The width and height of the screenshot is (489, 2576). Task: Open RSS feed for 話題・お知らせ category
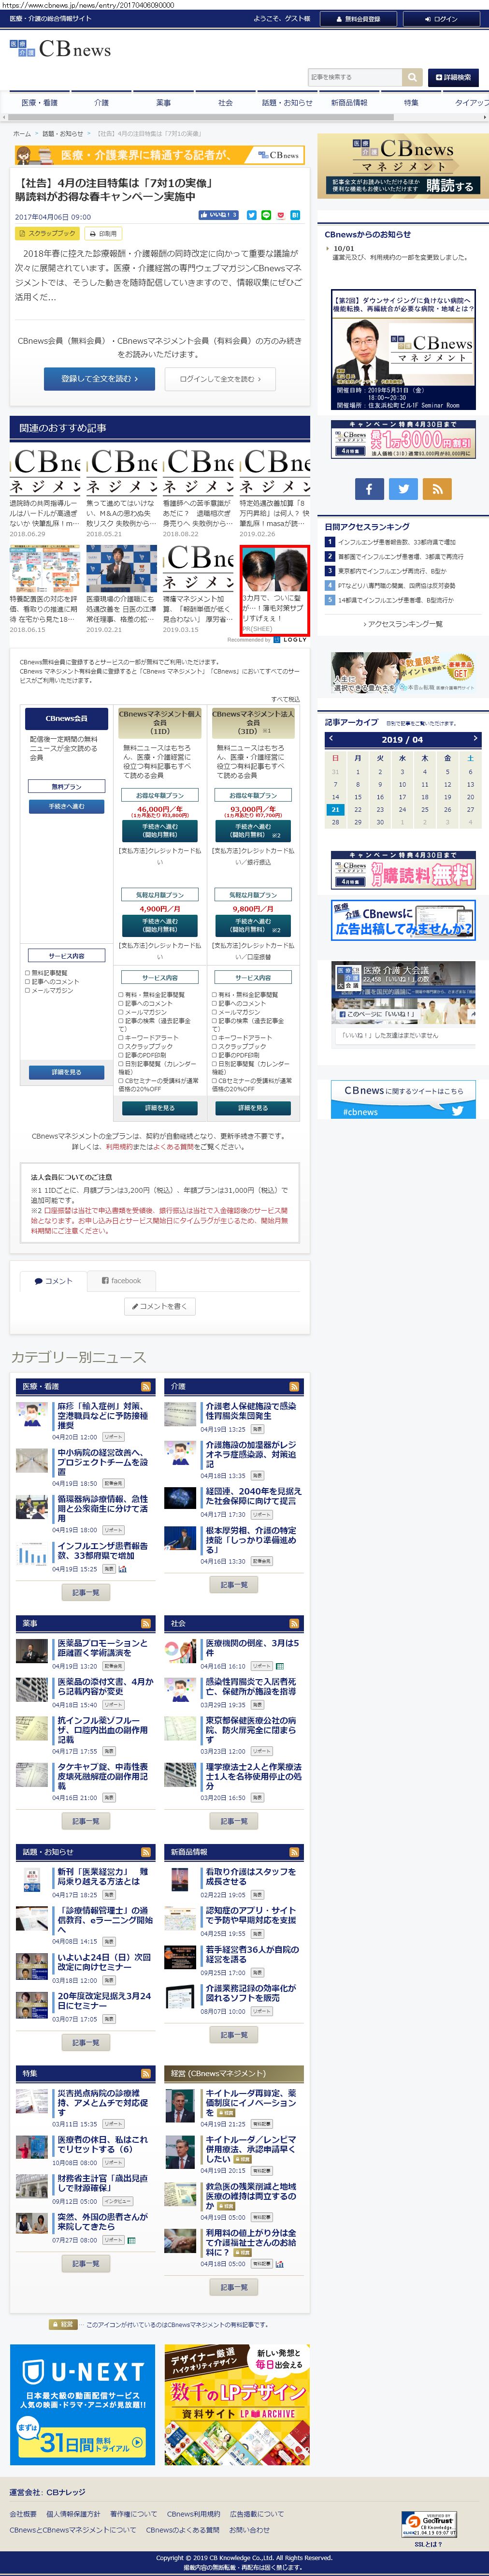[x=146, y=1852]
